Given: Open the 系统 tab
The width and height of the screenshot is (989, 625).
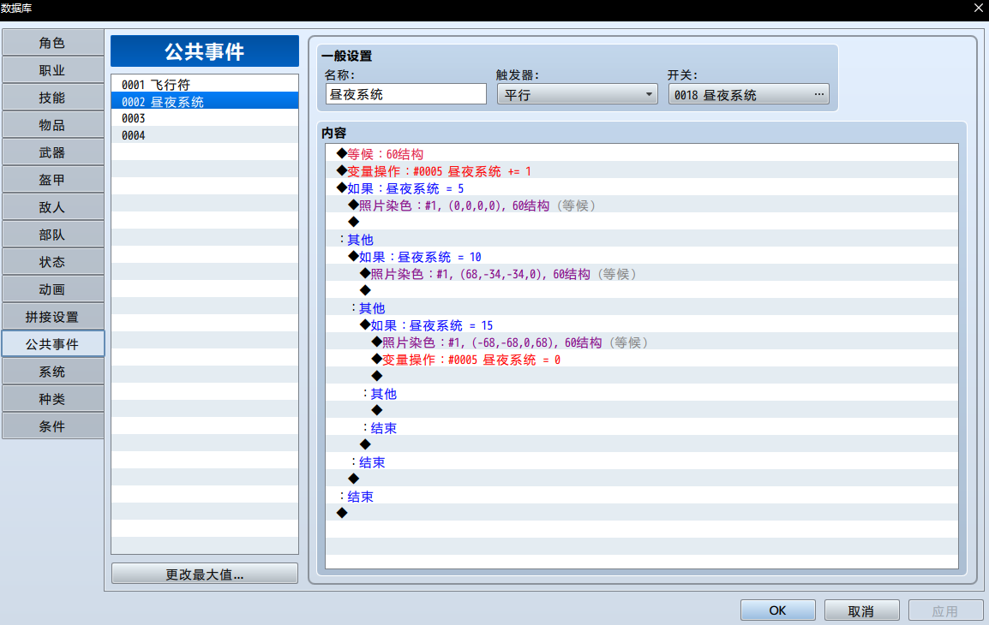Looking at the screenshot, I should [x=52, y=372].
